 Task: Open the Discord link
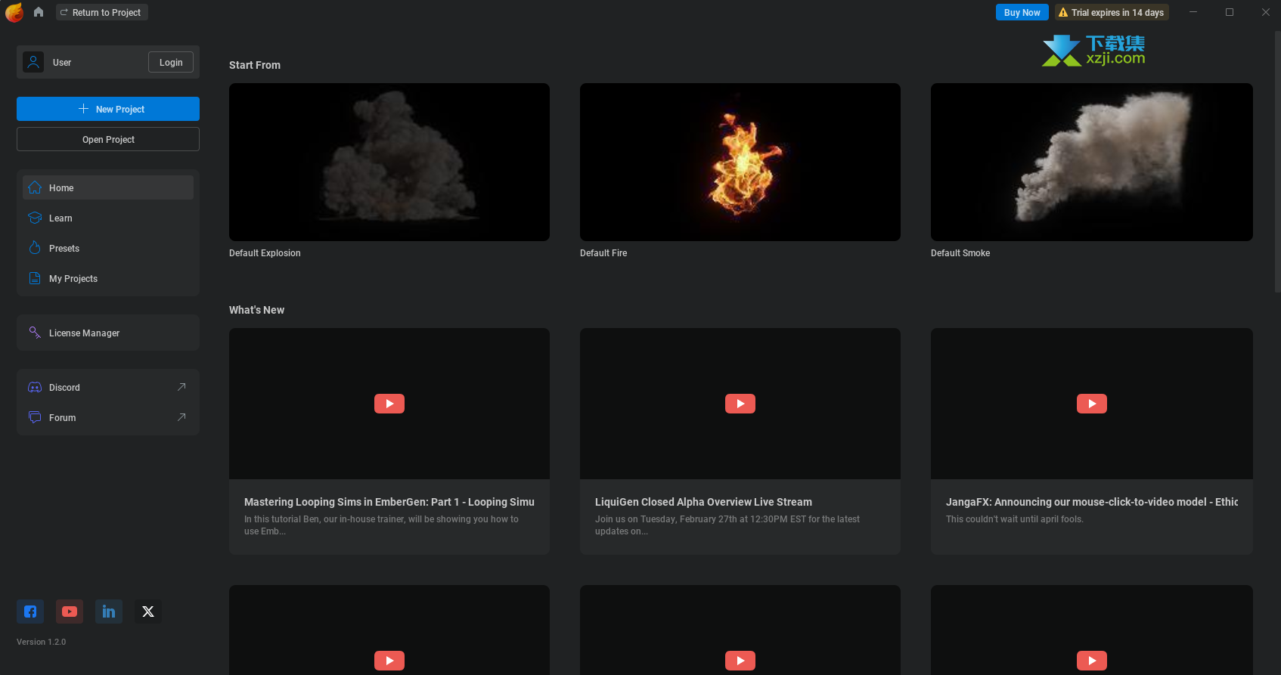(108, 387)
